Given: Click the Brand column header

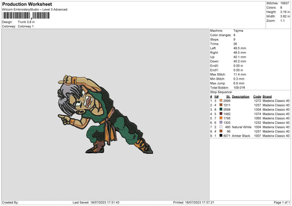Looking at the screenshot, I should pos(267,96).
